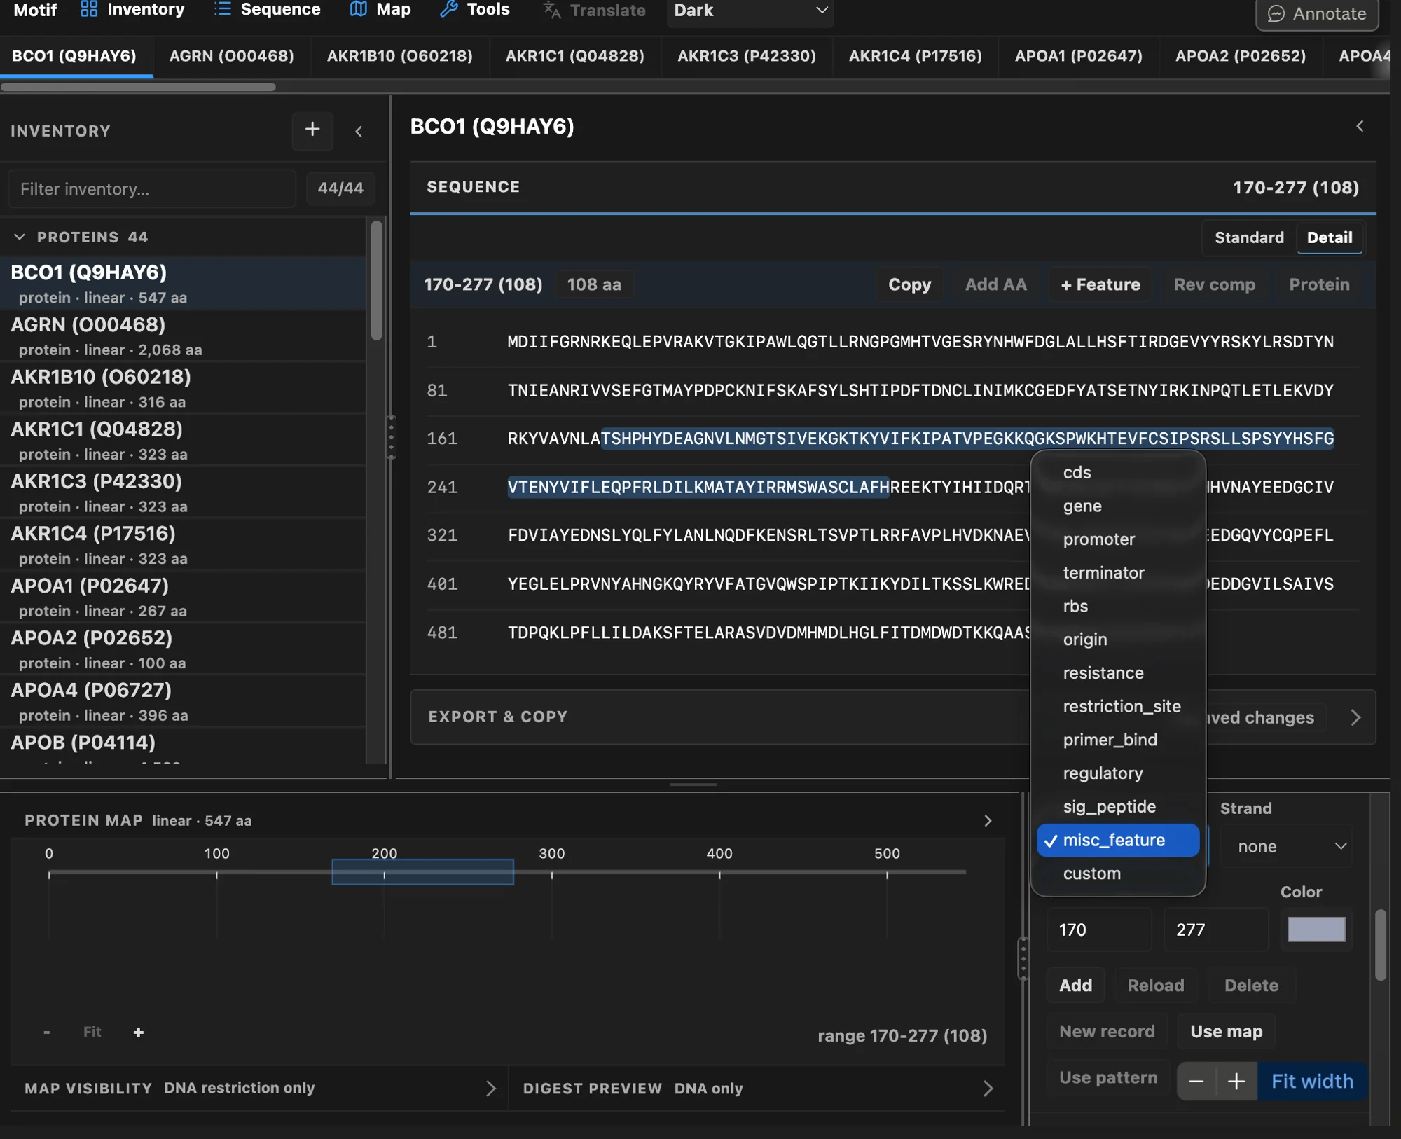Screen dimensions: 1401x1139
Task: Switch to AKR1B10 (O60218) tab
Action: point(399,55)
